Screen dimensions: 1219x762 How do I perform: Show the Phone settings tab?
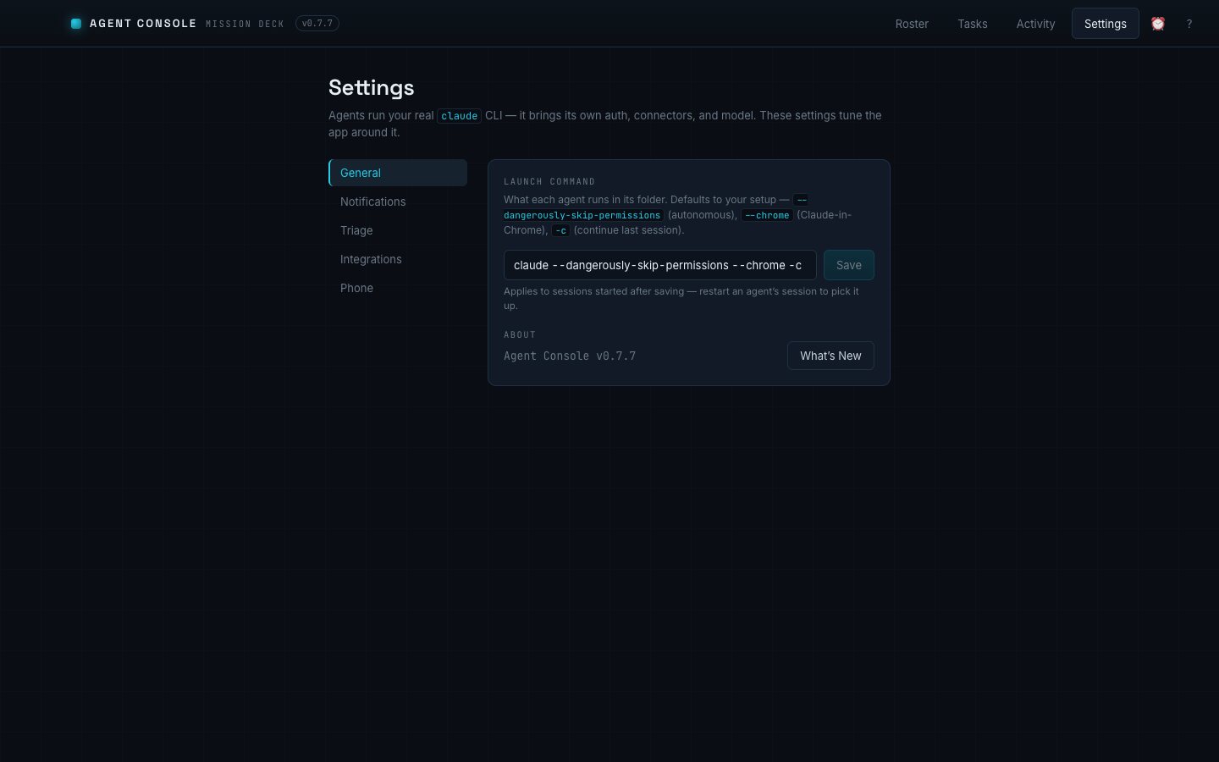click(x=398, y=288)
